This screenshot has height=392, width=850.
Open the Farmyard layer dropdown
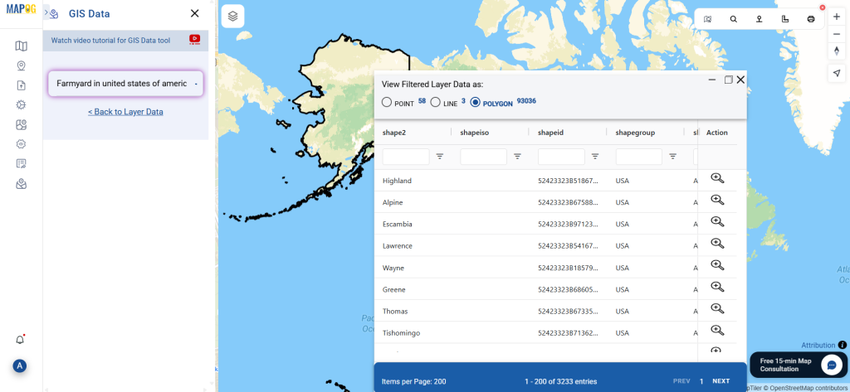pyautogui.click(x=125, y=84)
